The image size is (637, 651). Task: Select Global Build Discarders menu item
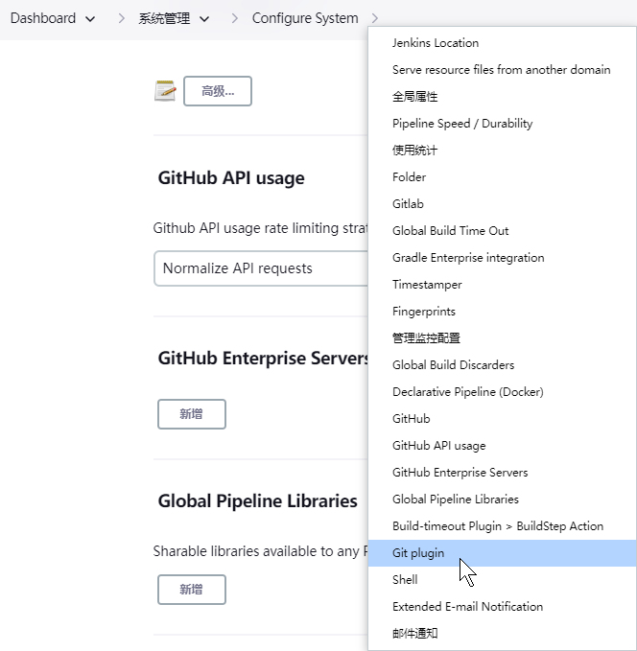point(453,365)
